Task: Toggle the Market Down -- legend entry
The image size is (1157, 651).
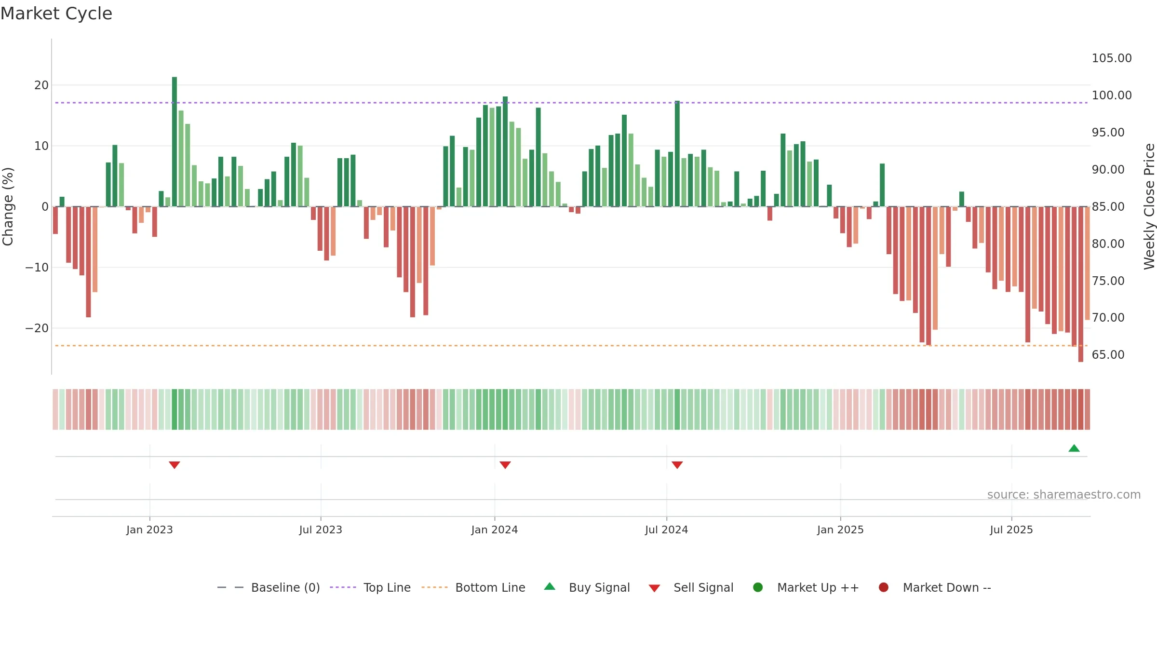Action: tap(935, 587)
